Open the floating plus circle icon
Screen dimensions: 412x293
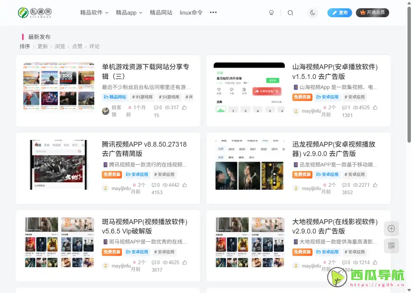(391, 228)
